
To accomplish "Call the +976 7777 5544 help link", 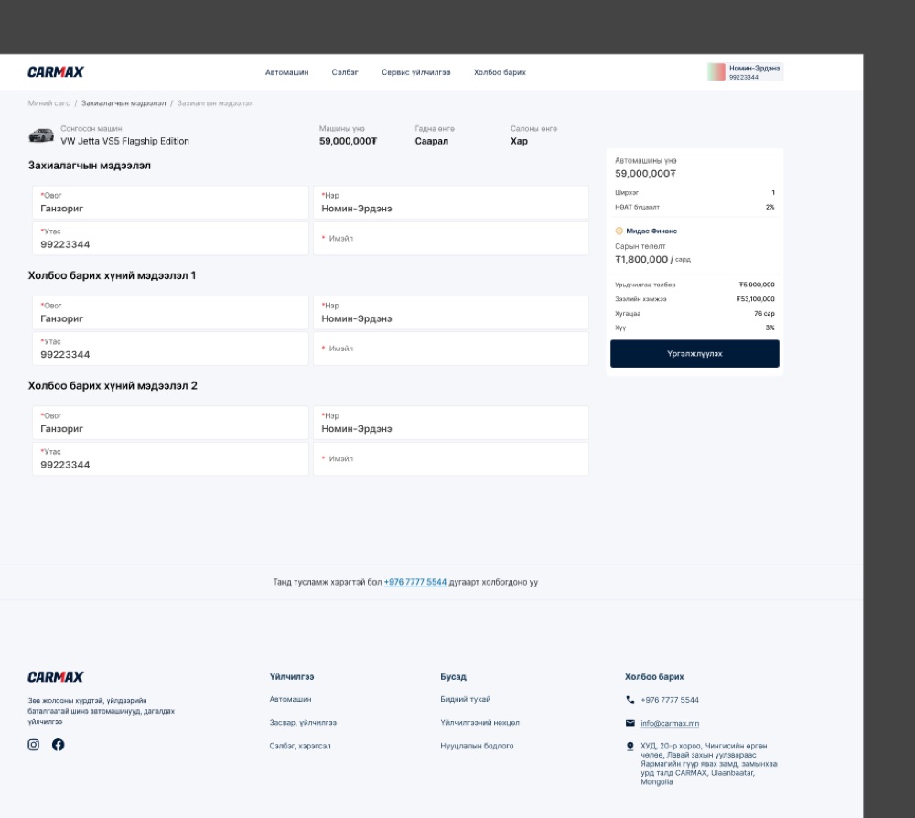I will tap(414, 582).
